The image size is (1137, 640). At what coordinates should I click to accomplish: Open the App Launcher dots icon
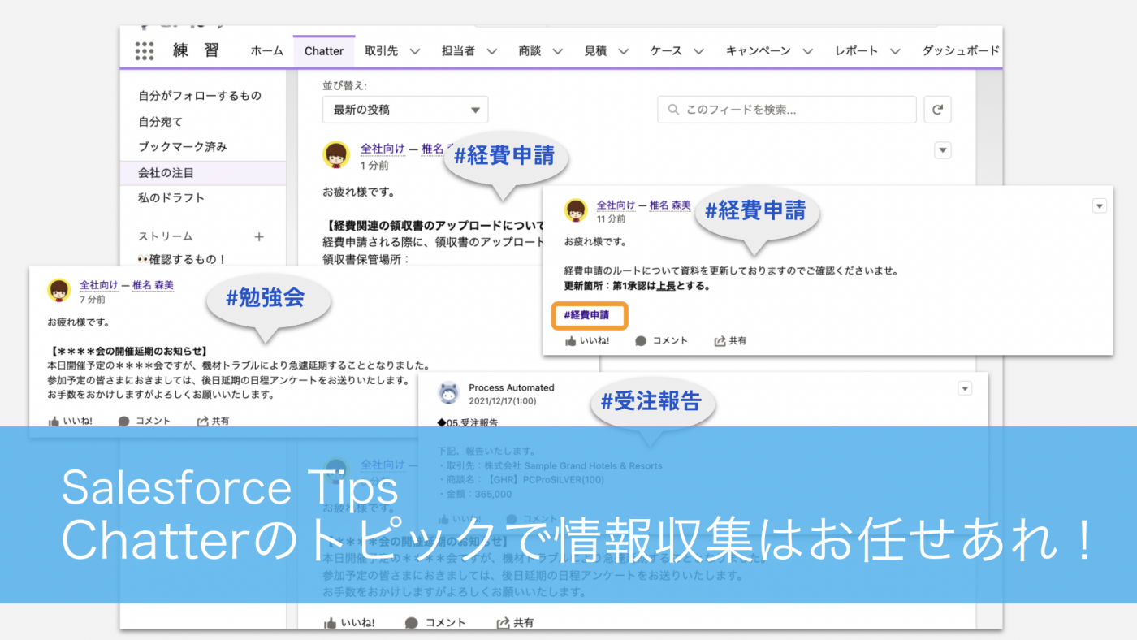[x=145, y=50]
